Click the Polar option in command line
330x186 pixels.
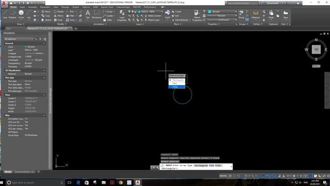coord(218,165)
